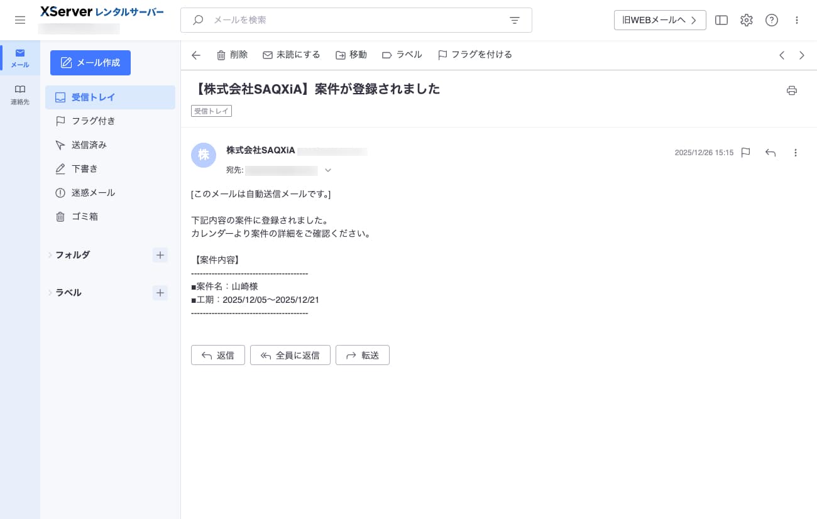Image resolution: width=817 pixels, height=519 pixels.
Task: Go back with the left arrow icon
Action: tap(196, 55)
